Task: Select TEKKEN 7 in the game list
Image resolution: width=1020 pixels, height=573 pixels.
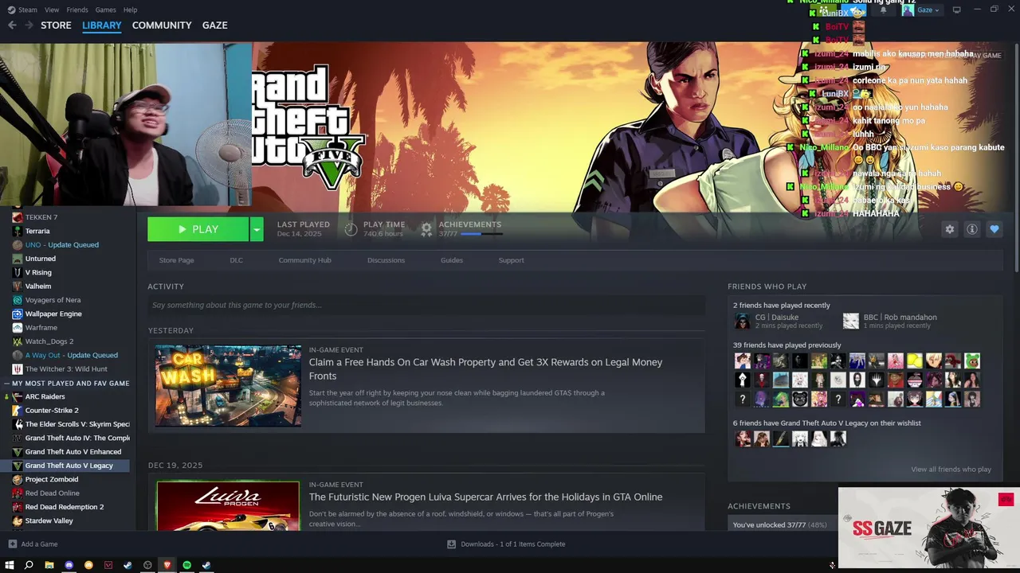Action: pos(41,217)
